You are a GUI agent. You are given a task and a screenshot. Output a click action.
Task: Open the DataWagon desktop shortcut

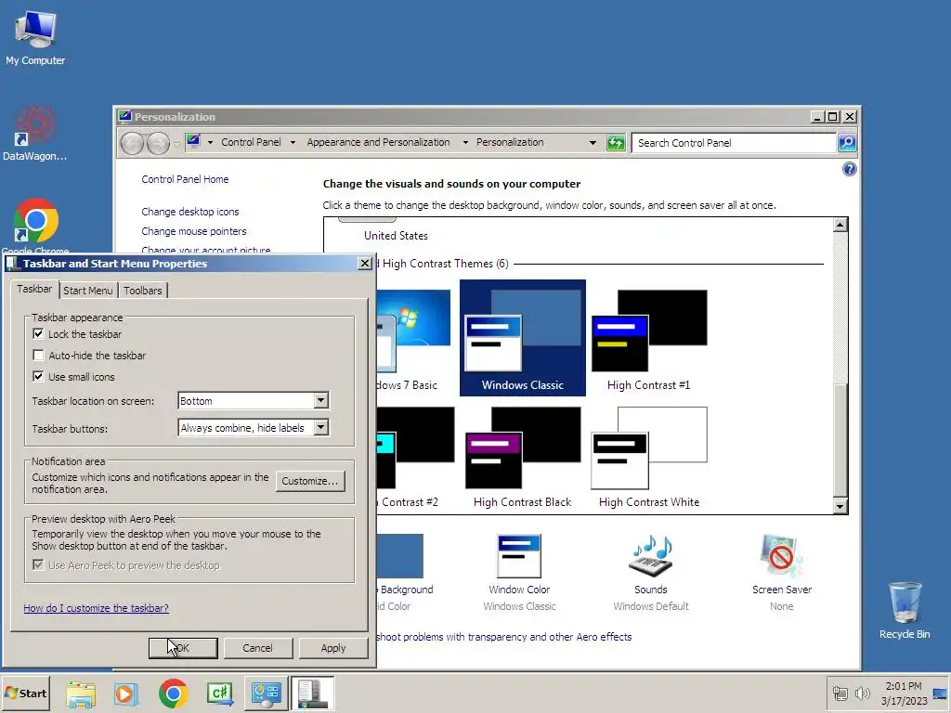(35, 134)
